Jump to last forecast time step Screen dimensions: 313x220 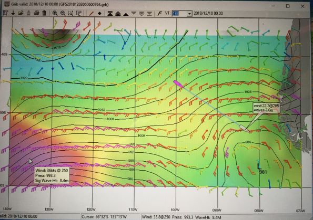[x=149, y=14]
